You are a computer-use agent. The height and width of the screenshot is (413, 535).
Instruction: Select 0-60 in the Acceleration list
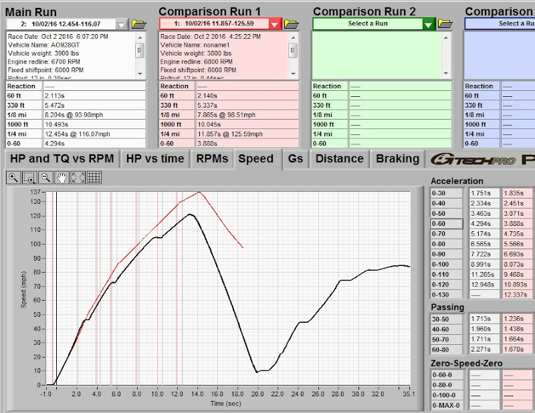447,224
